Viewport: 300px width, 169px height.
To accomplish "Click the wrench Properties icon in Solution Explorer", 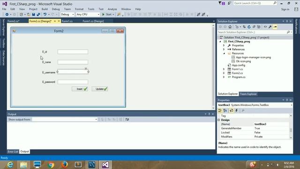I will point(270,27).
